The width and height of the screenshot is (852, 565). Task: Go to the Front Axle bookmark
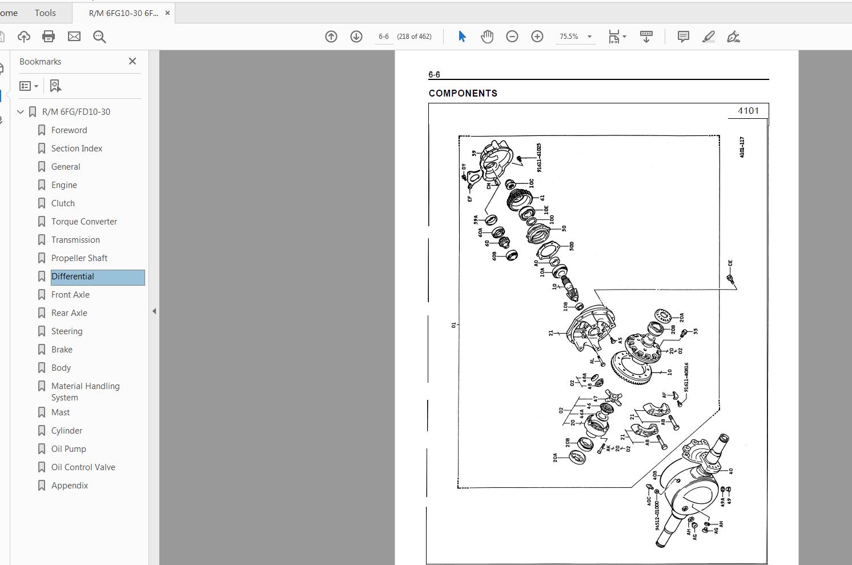70,295
